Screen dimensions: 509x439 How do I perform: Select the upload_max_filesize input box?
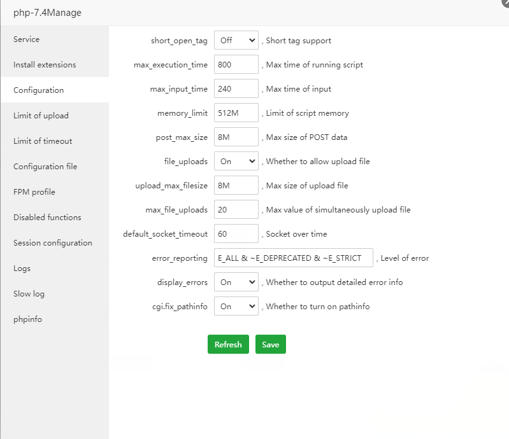tap(236, 185)
